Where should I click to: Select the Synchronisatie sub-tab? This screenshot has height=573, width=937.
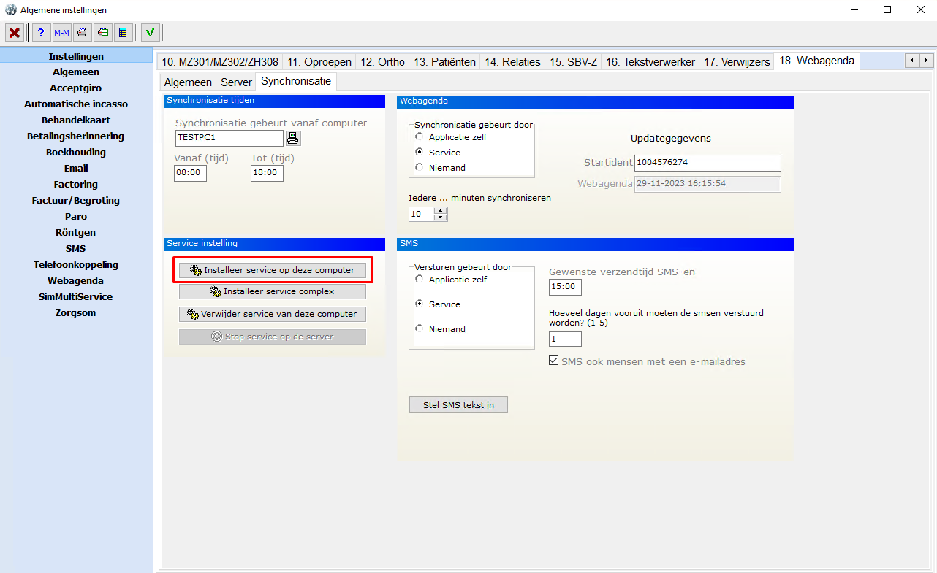296,81
